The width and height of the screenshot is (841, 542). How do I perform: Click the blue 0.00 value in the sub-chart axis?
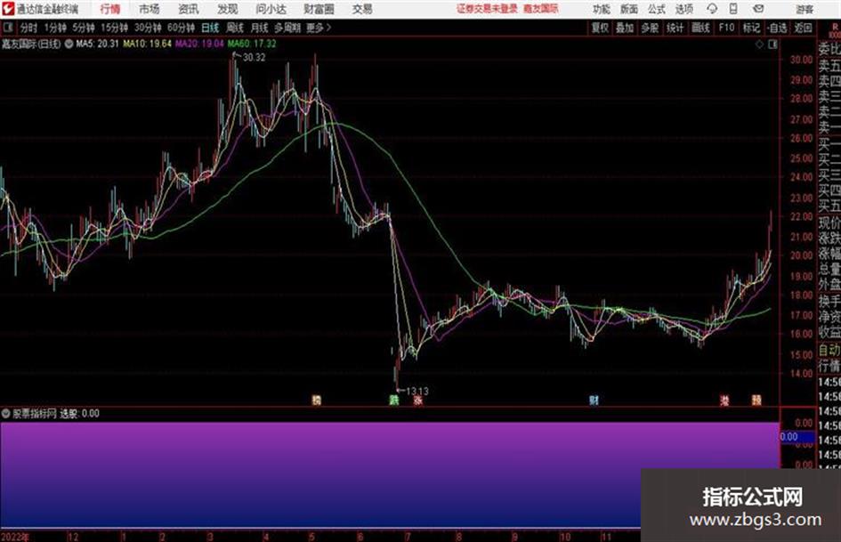[x=789, y=437]
